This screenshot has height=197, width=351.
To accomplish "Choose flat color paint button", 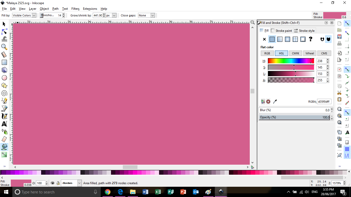I will pyautogui.click(x=272, y=39).
